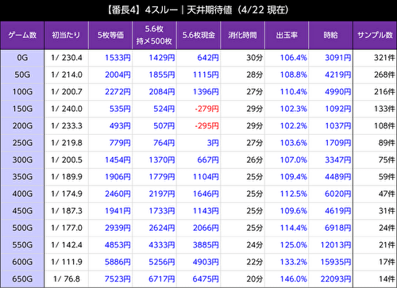The image size is (397, 288).
Task: Select the red -279円 value
Action: pos(207,109)
